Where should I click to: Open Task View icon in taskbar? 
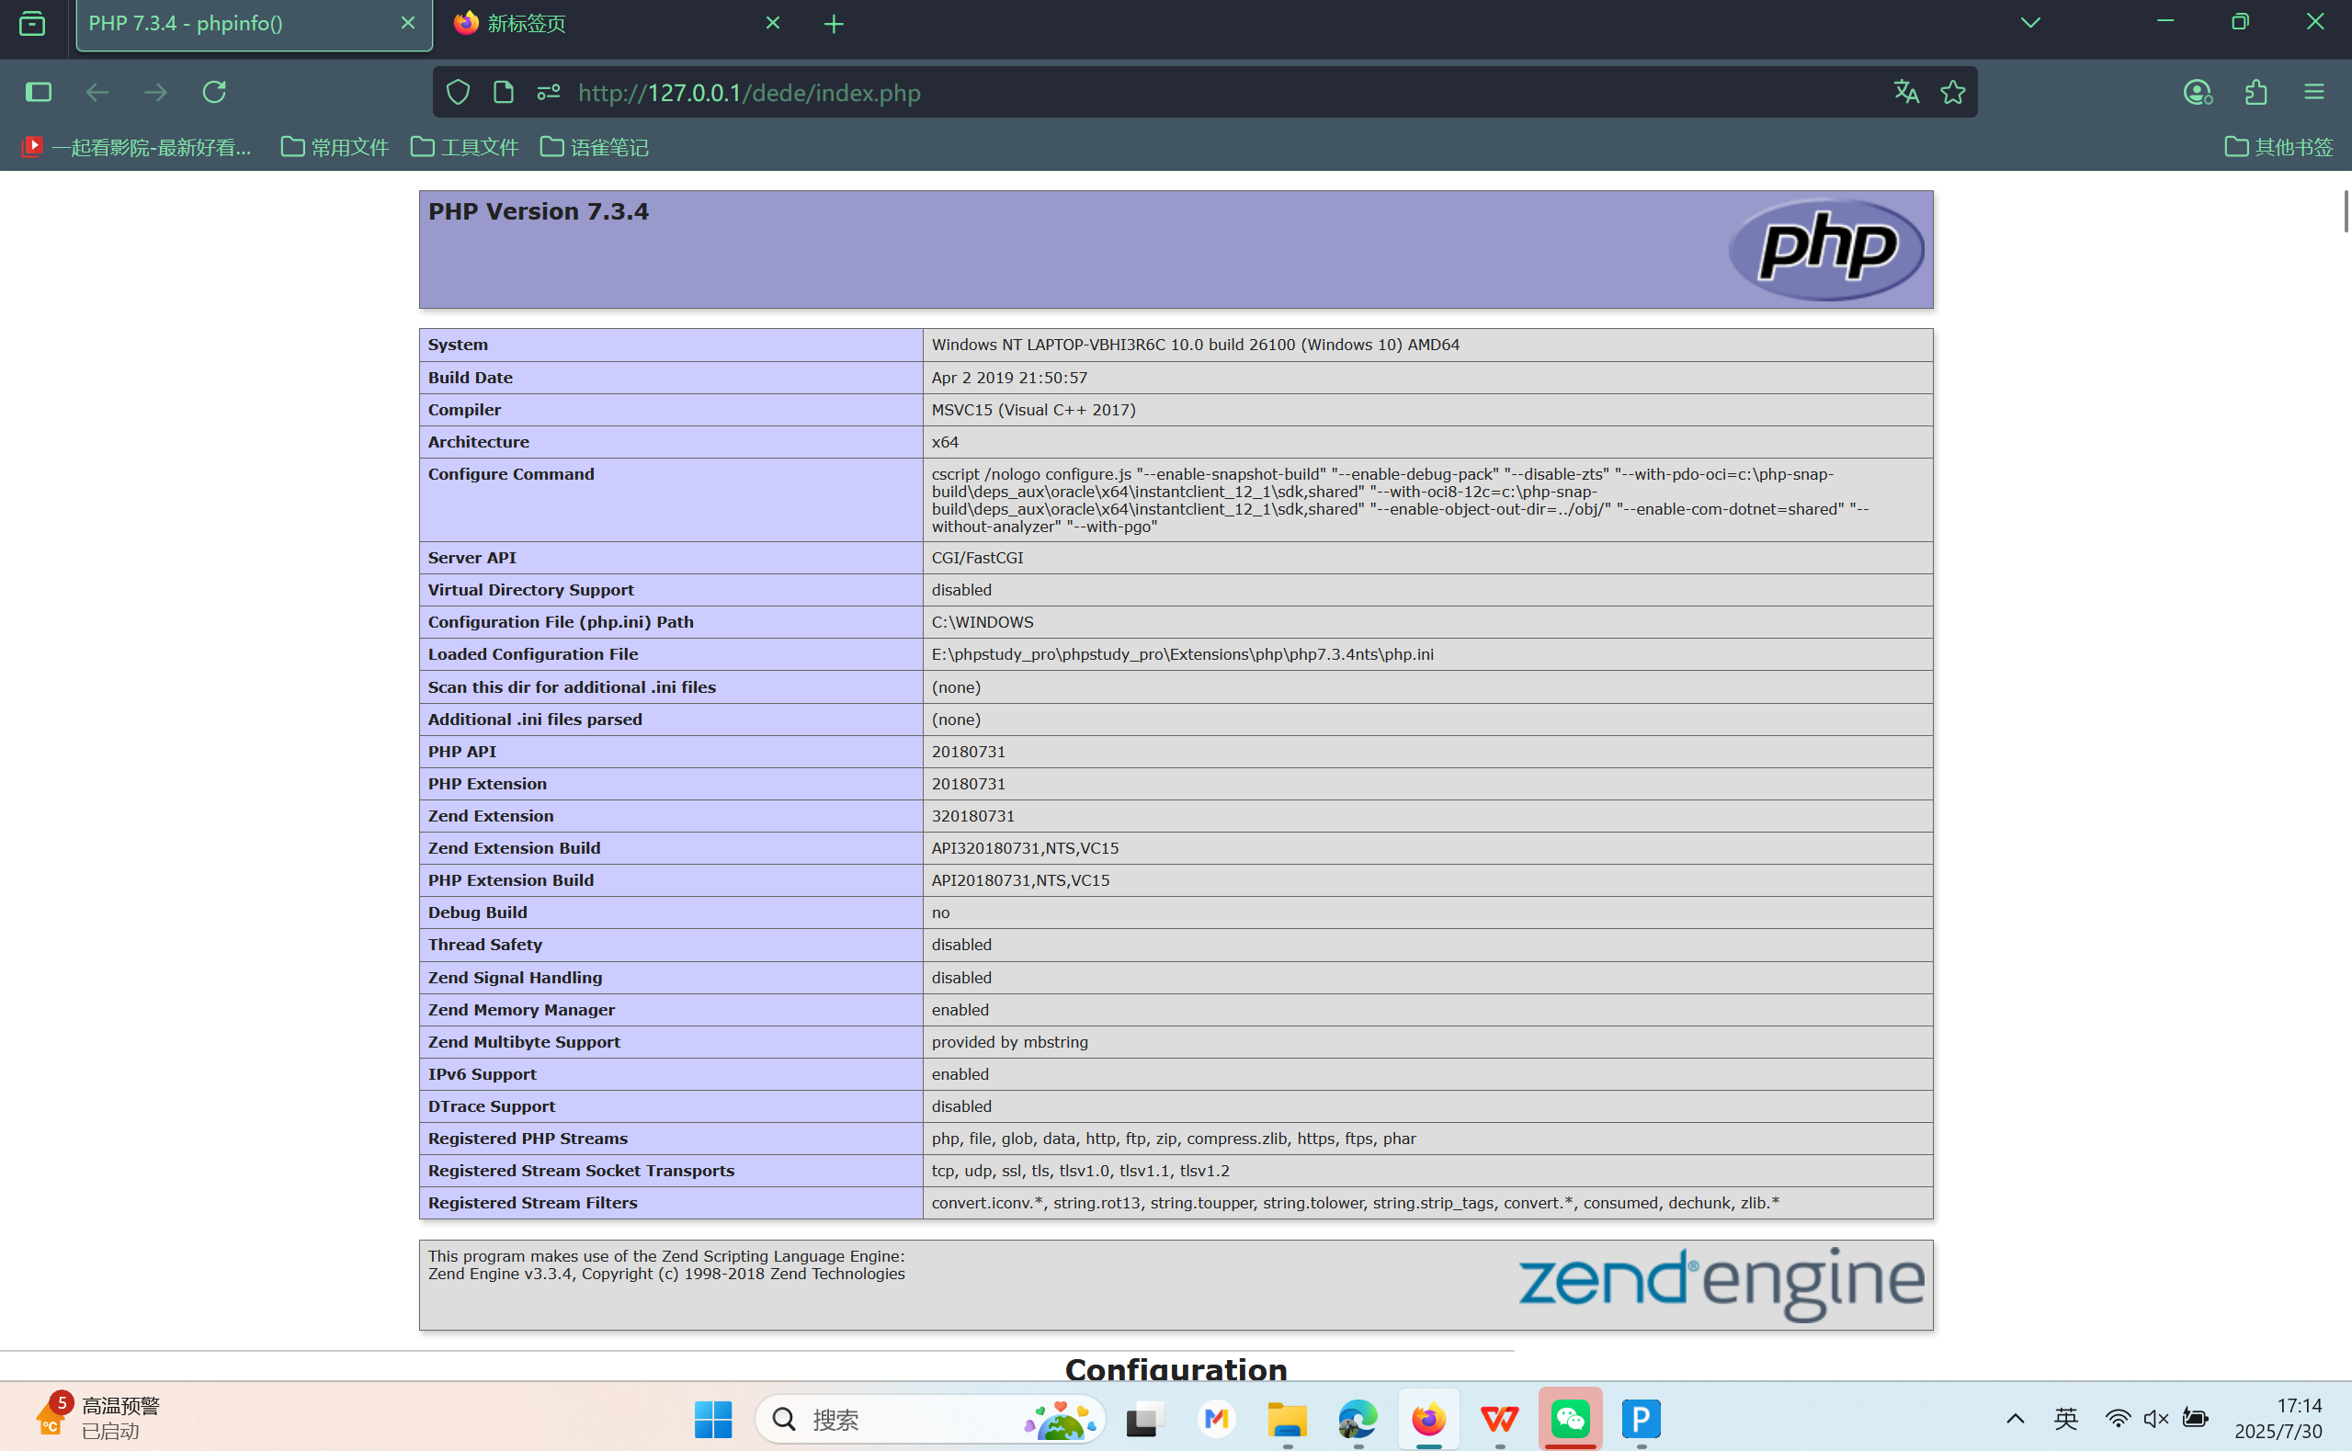pos(1145,1418)
